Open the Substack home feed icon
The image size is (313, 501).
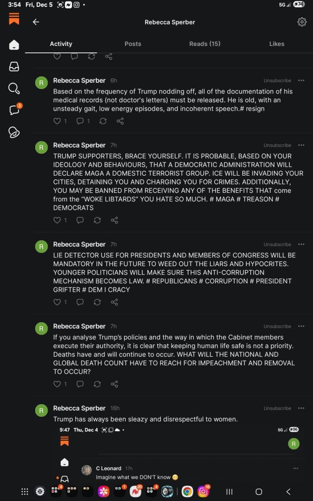point(14,45)
